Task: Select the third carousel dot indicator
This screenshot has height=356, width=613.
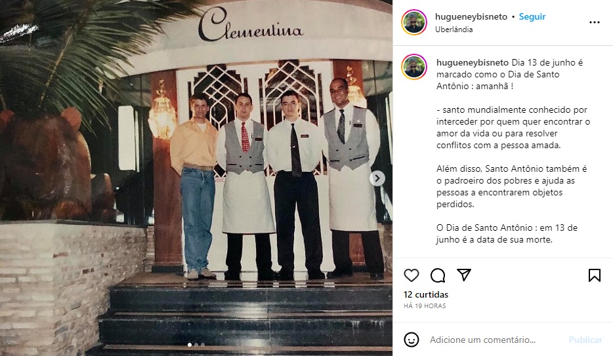Action: tap(203, 345)
